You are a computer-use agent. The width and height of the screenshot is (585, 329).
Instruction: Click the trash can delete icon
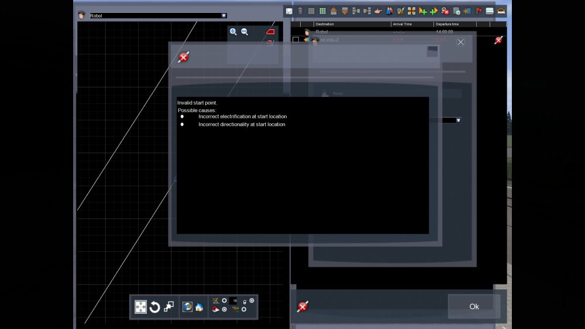[x=300, y=11]
